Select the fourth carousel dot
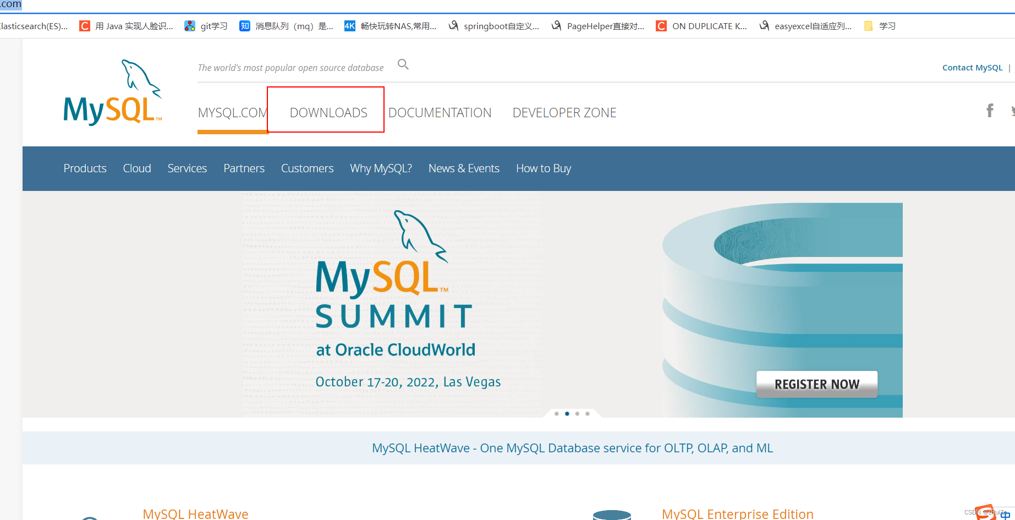The height and width of the screenshot is (520, 1015). [588, 414]
